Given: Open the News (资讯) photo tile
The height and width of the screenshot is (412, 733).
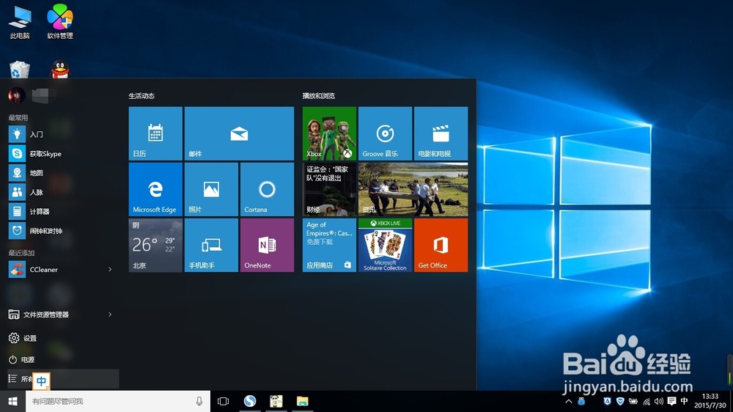Looking at the screenshot, I should 413,189.
